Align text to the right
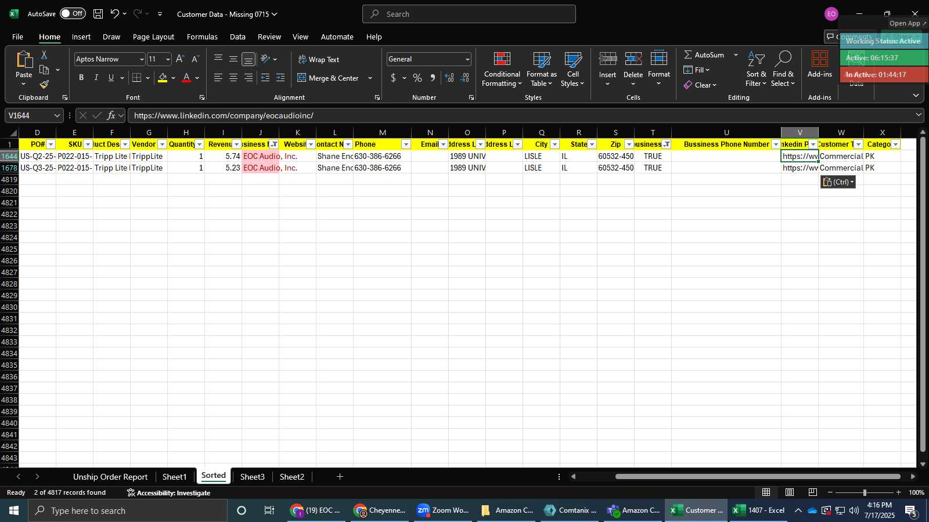 249,78
